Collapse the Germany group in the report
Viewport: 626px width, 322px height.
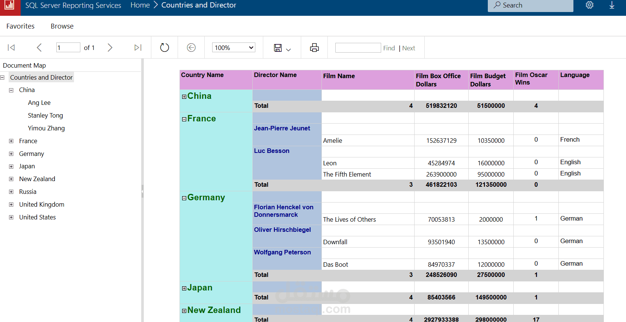(x=184, y=198)
